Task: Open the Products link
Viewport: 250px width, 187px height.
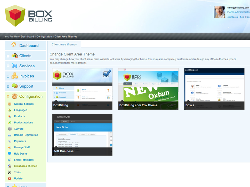Action: coord(19,116)
